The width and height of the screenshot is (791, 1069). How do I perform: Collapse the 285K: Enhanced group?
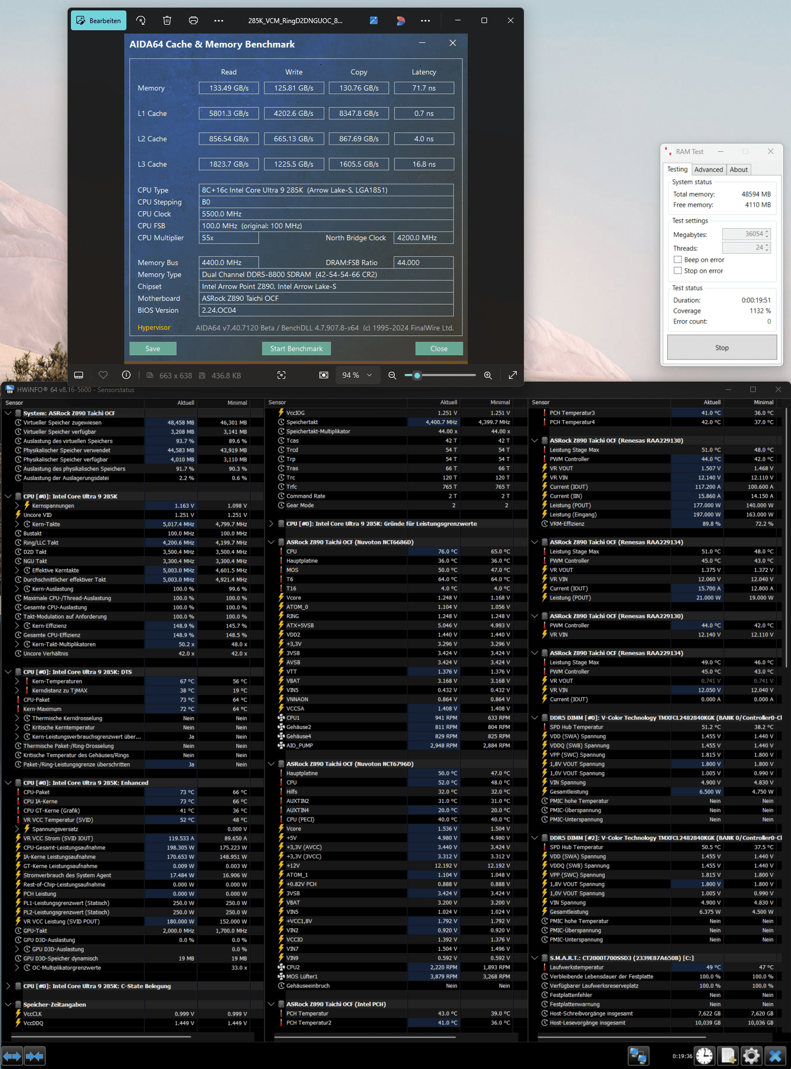[8, 783]
